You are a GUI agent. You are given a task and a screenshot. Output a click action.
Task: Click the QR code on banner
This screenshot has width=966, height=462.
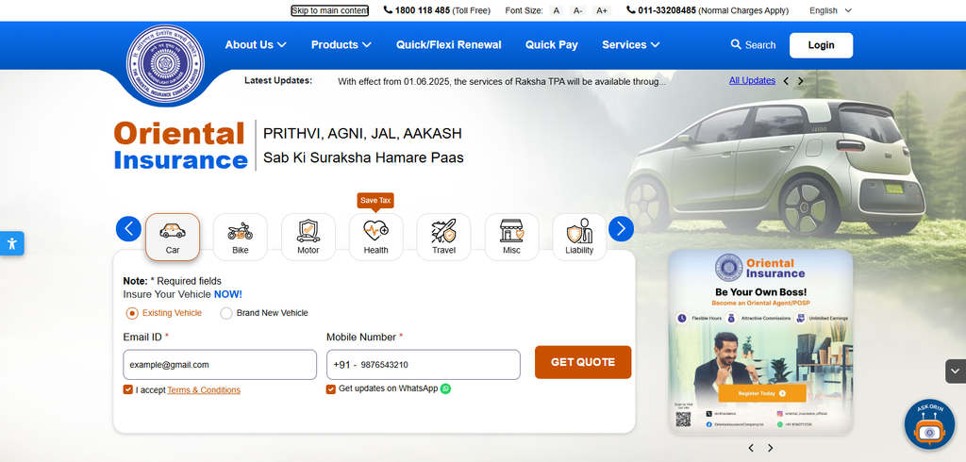683,419
